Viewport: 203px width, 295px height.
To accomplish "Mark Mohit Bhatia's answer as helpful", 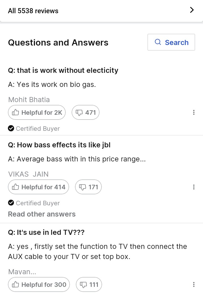I will [37, 112].
